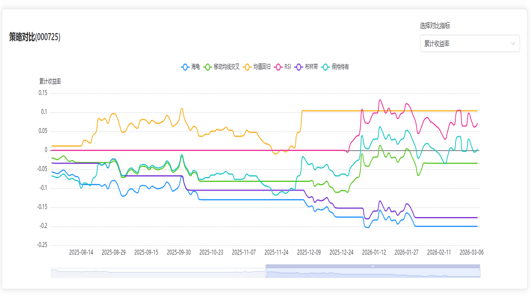Screen dimensions: 531x298
Task: Toggle 移动均线交叉 series via legend text
Action: [227, 67]
